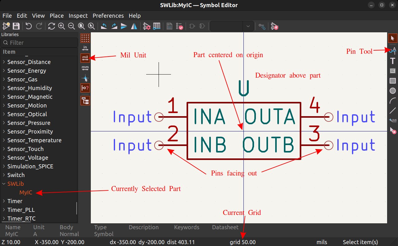Refresh the view with the Redraw icon
Screen dimensions: 398x246
[51, 26]
